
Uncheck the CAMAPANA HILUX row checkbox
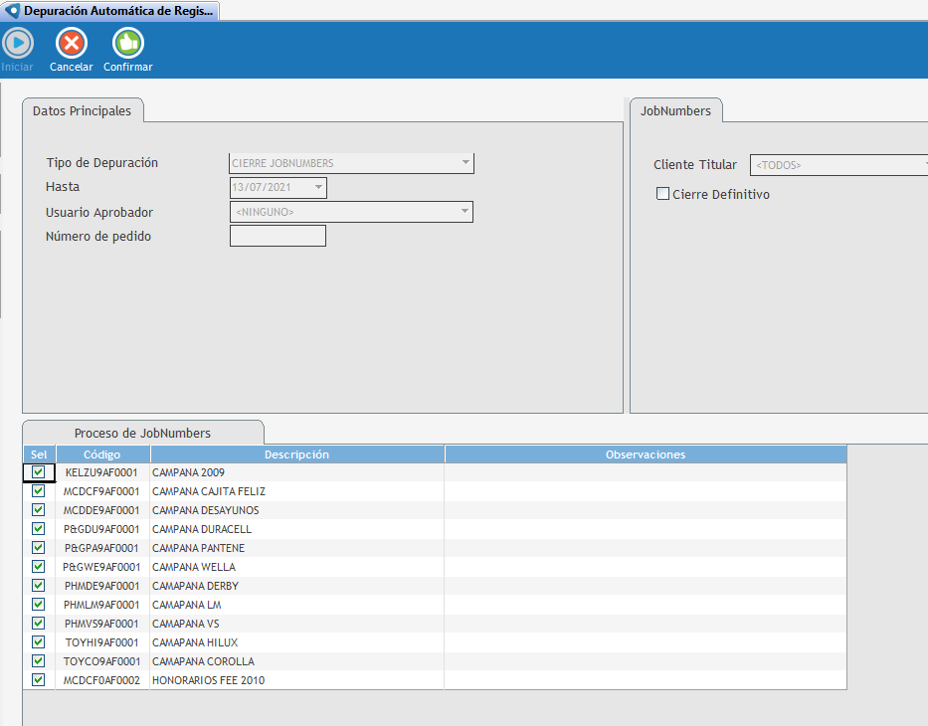(x=39, y=642)
